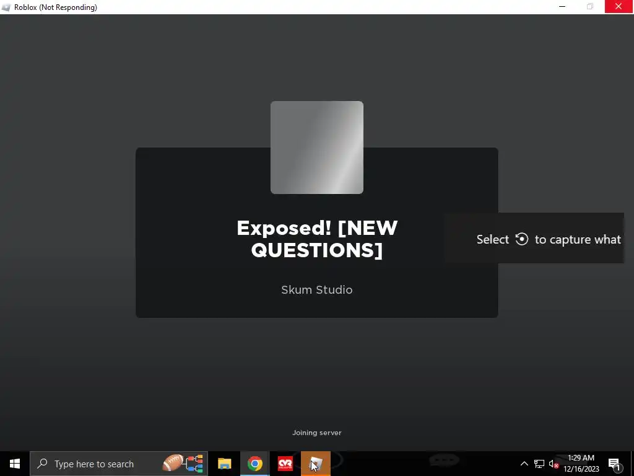Close the Roblox (Not Responding) window
Viewport: 634px width, 476px height.
tap(619, 6)
